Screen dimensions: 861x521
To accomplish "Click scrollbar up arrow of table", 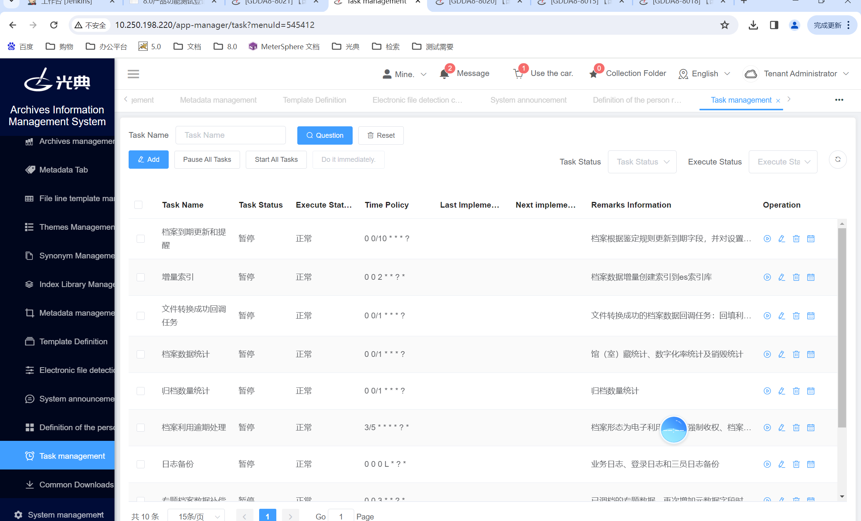I will (842, 223).
